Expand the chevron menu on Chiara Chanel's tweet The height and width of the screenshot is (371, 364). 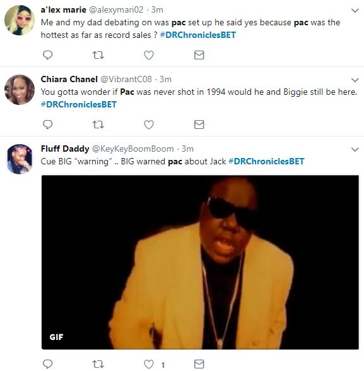click(x=355, y=80)
